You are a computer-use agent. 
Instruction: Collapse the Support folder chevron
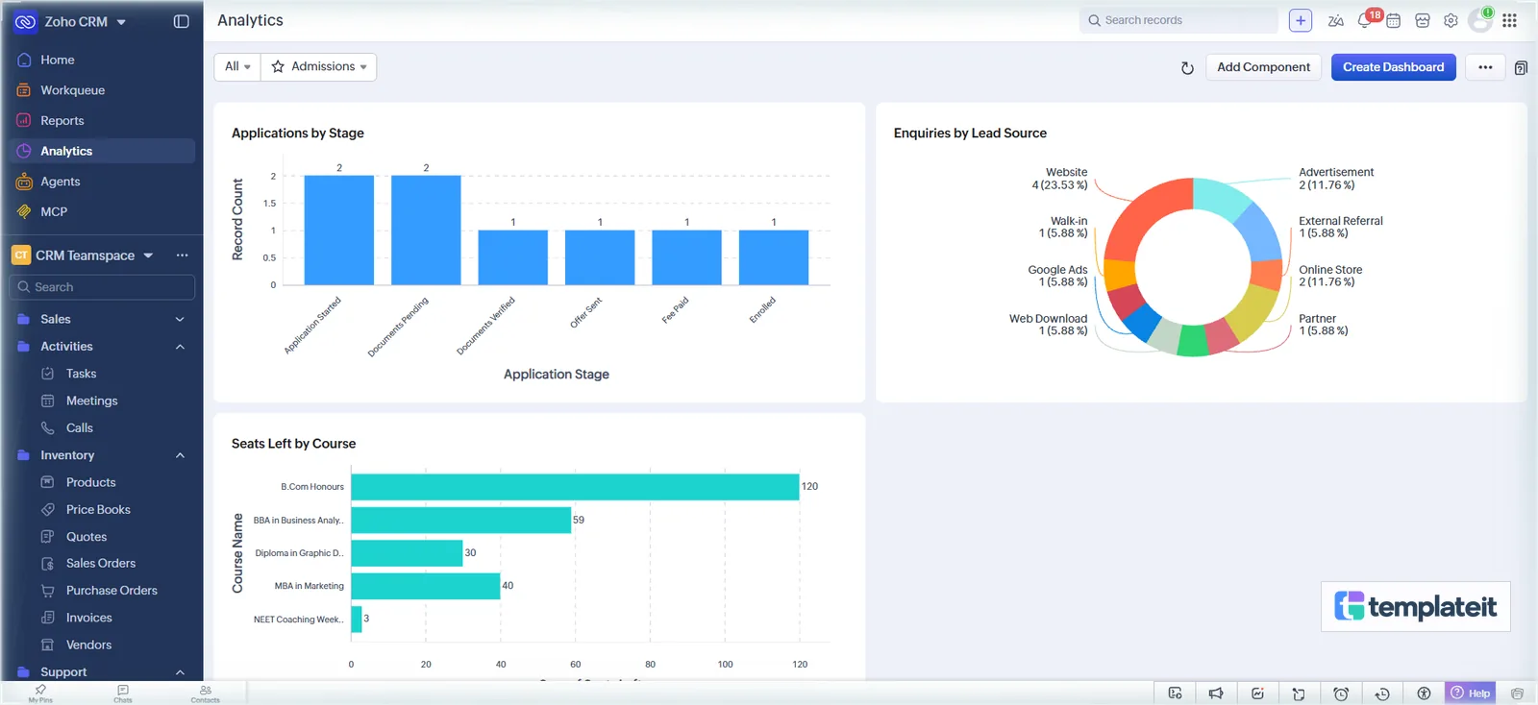click(180, 672)
